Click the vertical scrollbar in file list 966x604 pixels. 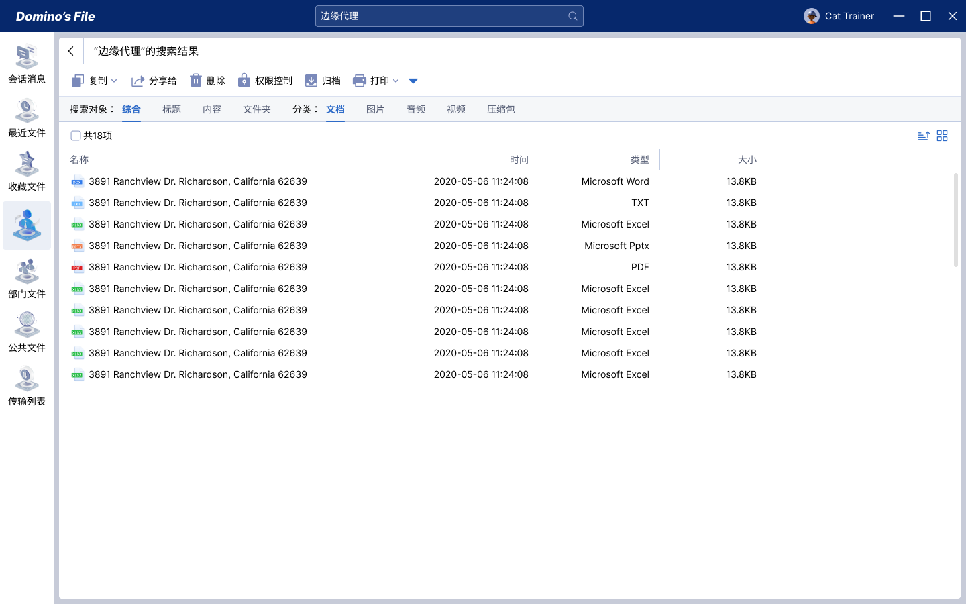956,220
